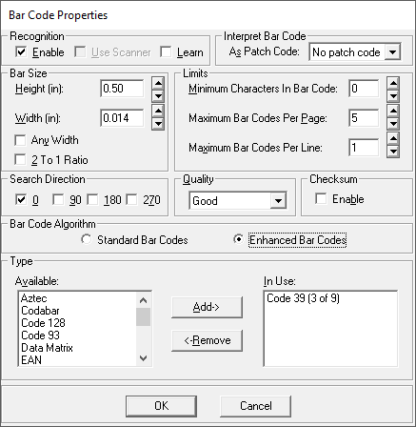Check the 270 search direction box
The width and height of the screenshot is (416, 427).
click(131, 199)
